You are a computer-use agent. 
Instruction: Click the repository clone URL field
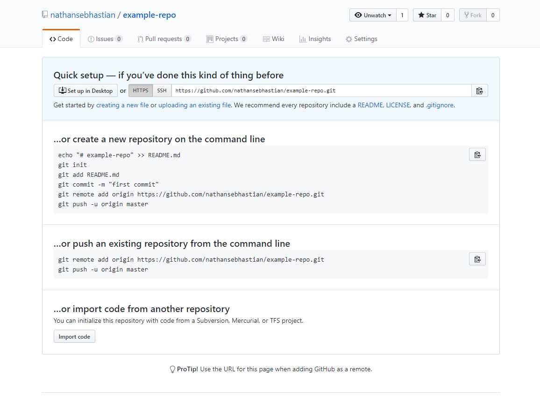click(x=321, y=91)
